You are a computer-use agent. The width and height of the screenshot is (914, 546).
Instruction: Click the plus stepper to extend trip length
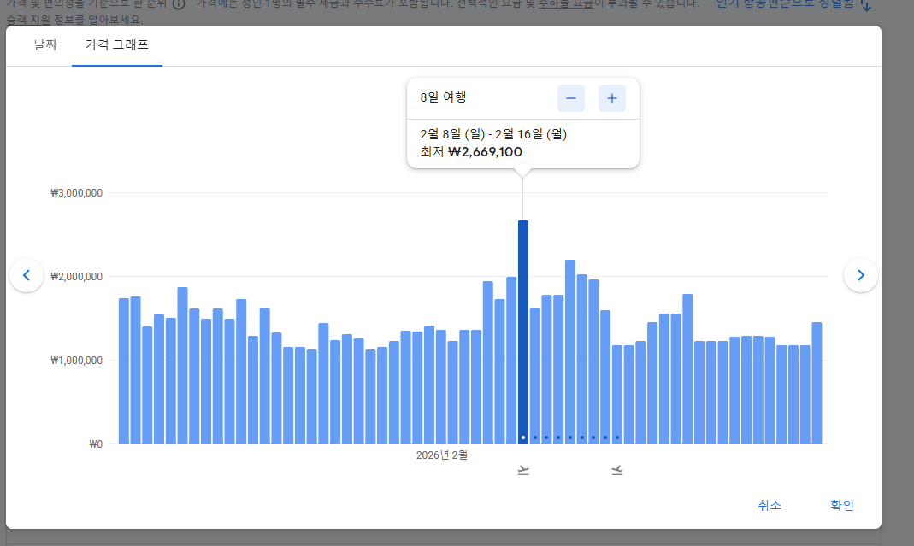611,97
